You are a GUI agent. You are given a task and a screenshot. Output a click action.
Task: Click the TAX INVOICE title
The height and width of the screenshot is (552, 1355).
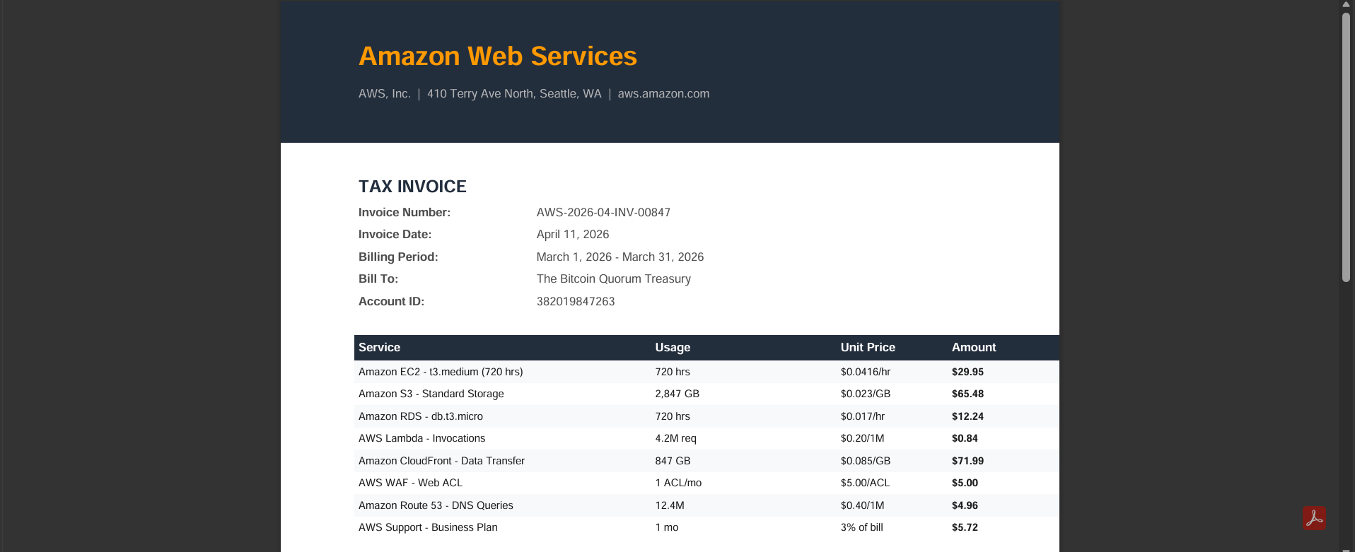pos(412,187)
